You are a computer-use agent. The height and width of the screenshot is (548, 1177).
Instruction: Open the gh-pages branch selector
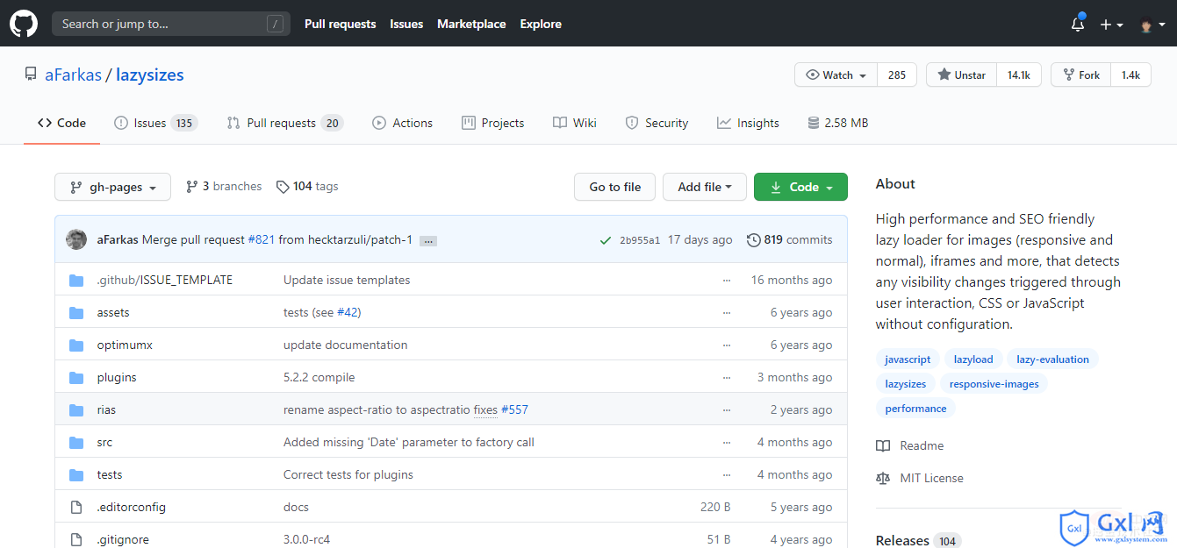click(x=111, y=187)
